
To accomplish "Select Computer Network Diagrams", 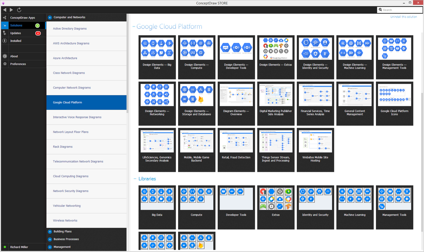I will click(x=86, y=88).
